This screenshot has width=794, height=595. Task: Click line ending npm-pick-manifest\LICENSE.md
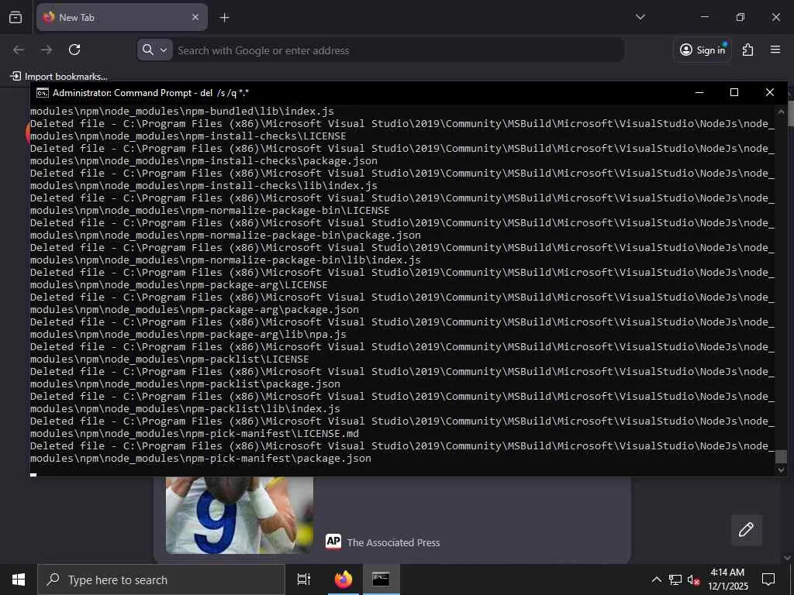click(x=195, y=434)
